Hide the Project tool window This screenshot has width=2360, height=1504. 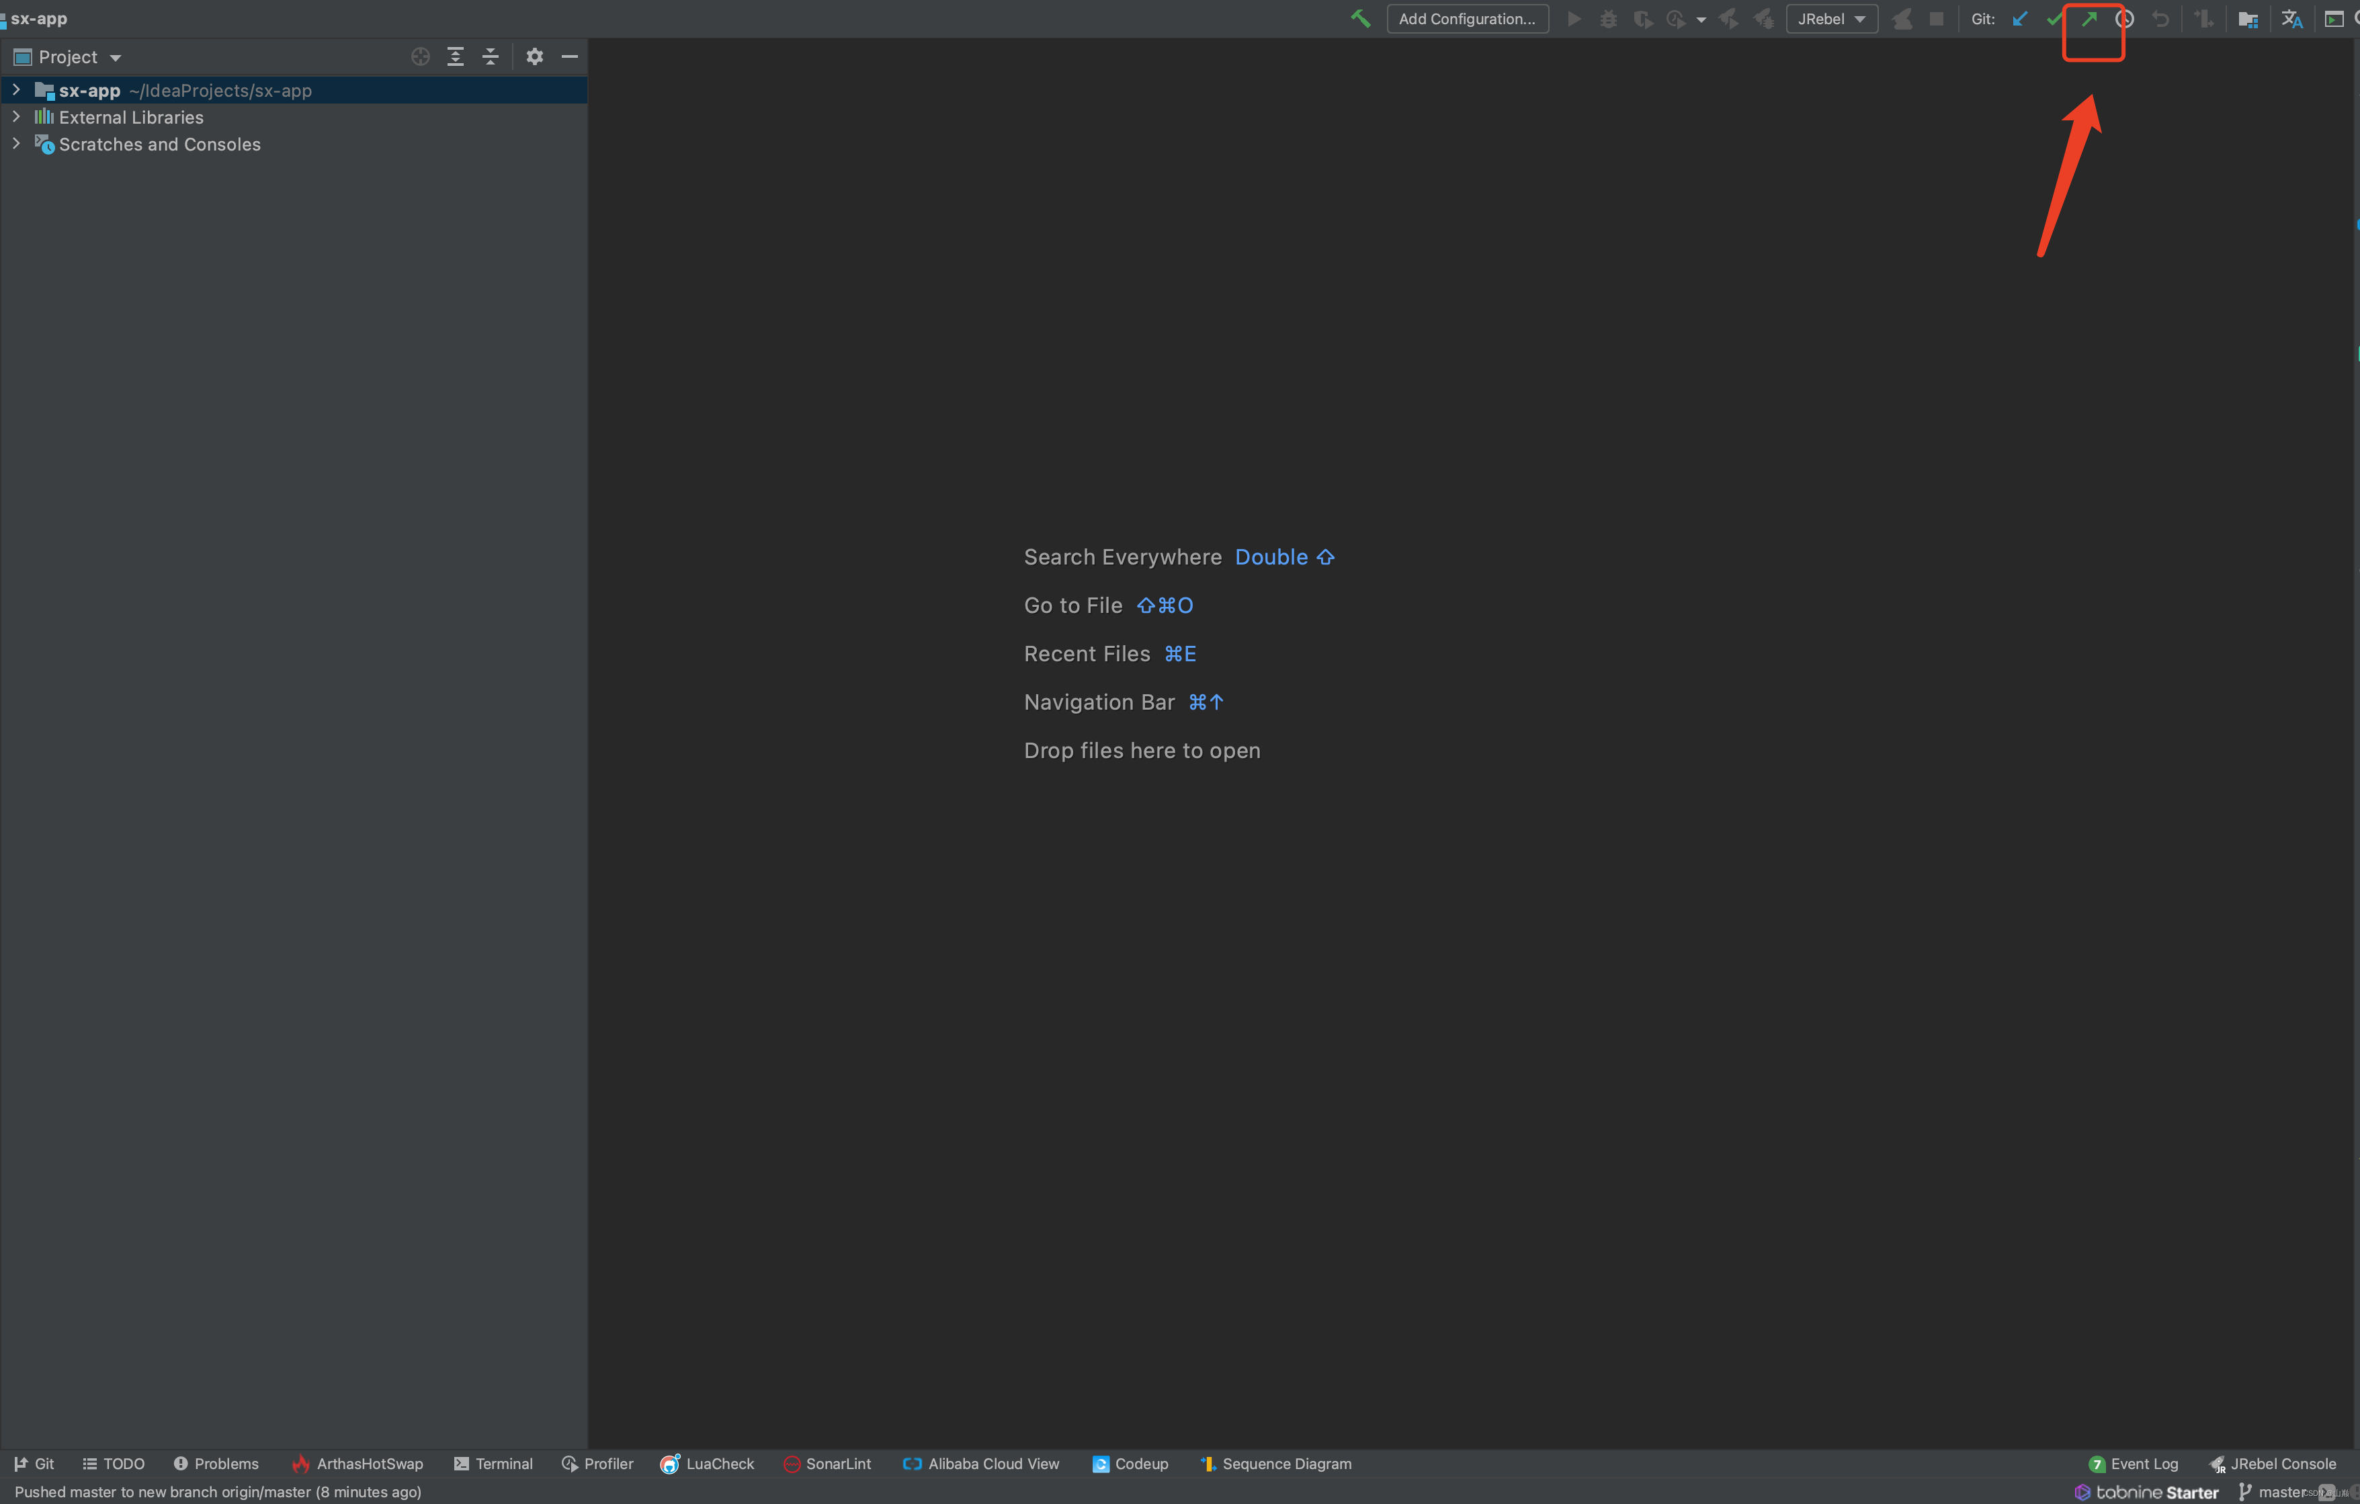click(x=569, y=57)
